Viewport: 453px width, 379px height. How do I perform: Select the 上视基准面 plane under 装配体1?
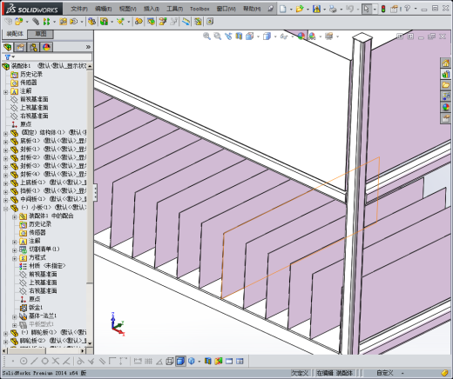point(34,108)
